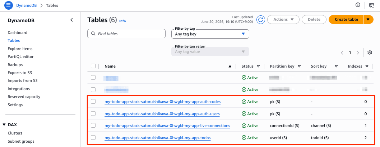The image size is (380, 147).
Task: Select checkbox for my-app-live-connections table
Action: pyautogui.click(x=93, y=126)
